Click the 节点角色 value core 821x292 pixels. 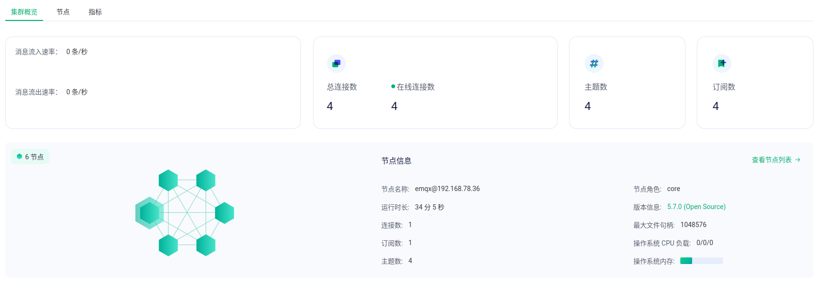click(x=674, y=189)
